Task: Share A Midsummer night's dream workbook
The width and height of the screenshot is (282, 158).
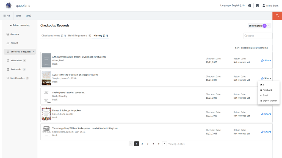Action: pos(266,60)
